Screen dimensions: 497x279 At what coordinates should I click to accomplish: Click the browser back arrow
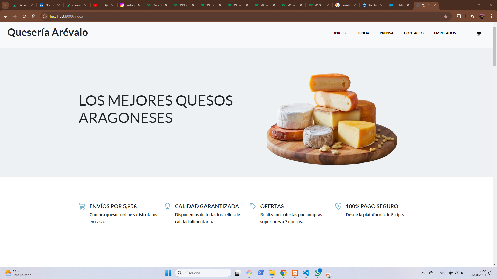click(x=6, y=16)
